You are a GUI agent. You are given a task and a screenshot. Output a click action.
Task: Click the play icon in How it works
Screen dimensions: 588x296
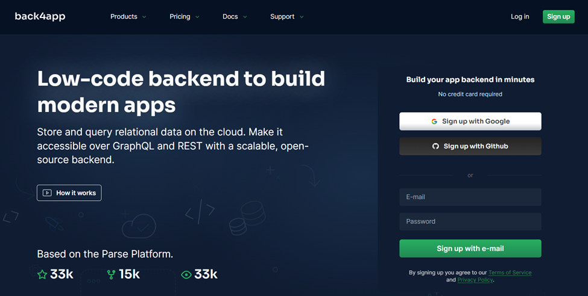click(x=47, y=193)
